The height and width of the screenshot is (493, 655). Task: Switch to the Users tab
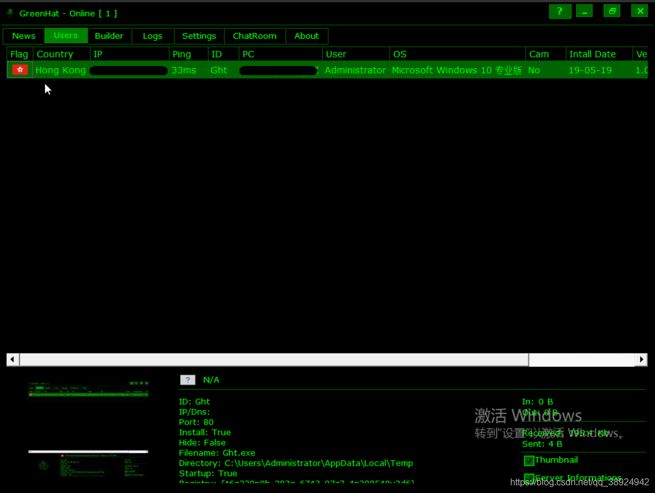(66, 35)
